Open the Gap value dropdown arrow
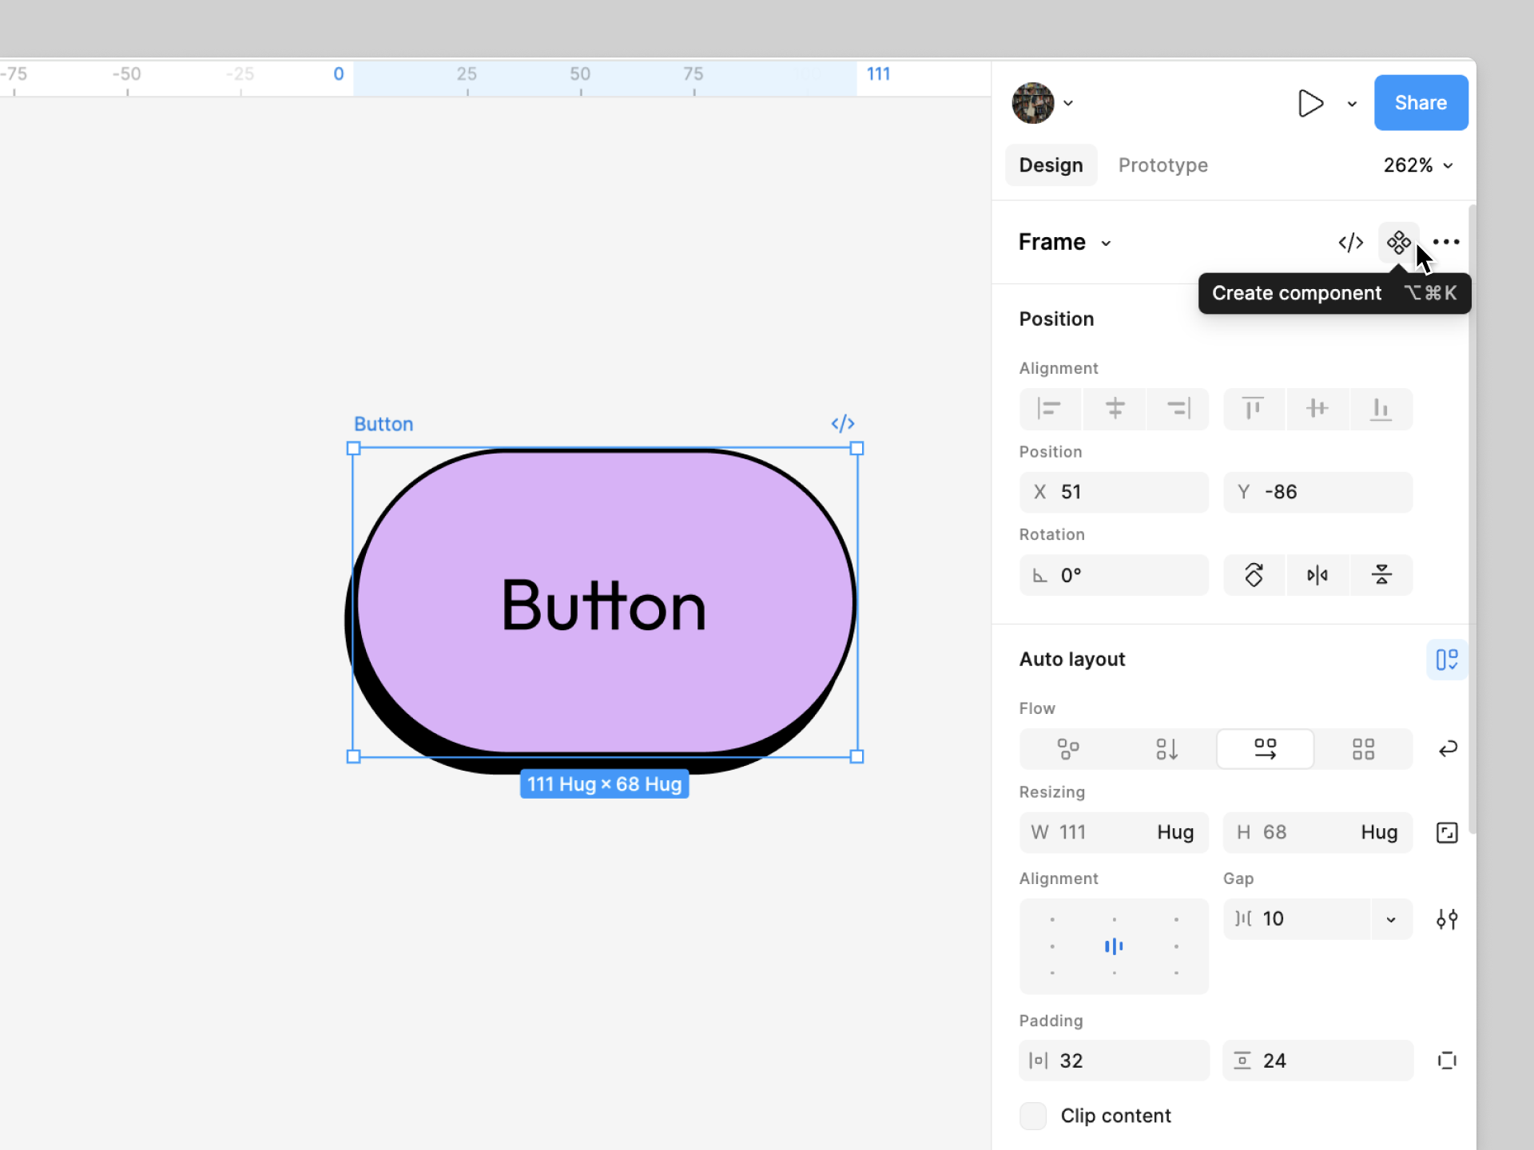The width and height of the screenshot is (1534, 1150). click(x=1391, y=919)
